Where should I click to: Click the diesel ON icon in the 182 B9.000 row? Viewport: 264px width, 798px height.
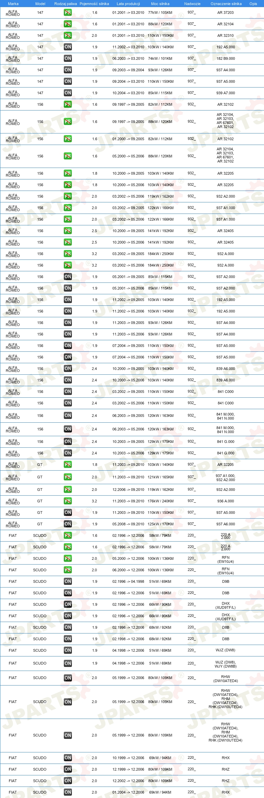click(68, 58)
